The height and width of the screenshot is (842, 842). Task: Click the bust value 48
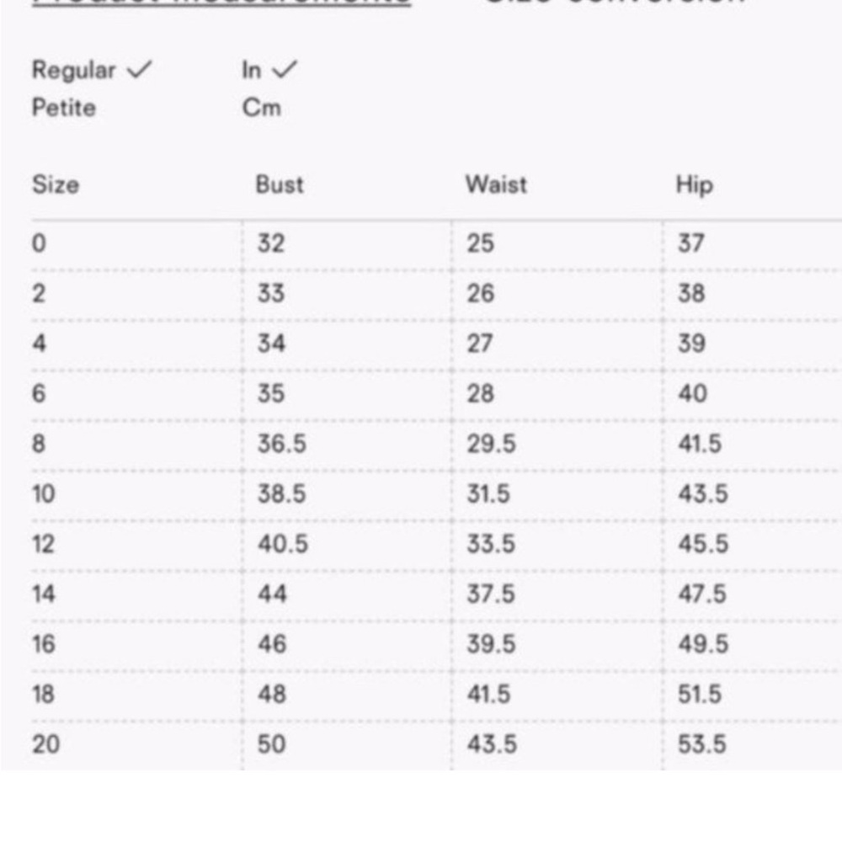(x=272, y=695)
